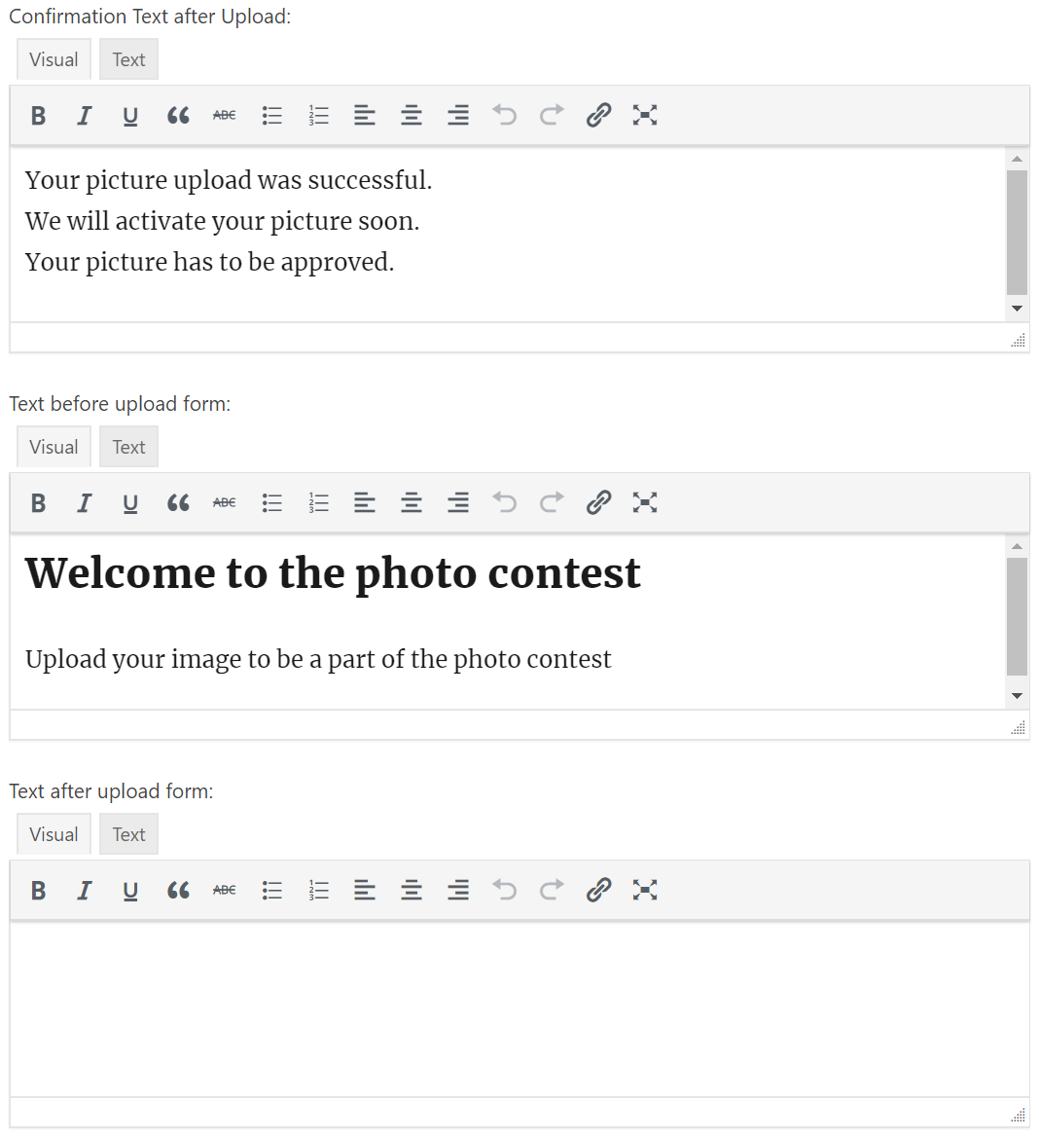Image resolution: width=1039 pixels, height=1137 pixels.
Task: Insert numbered list in Confirmation Text editor
Action: [x=318, y=115]
